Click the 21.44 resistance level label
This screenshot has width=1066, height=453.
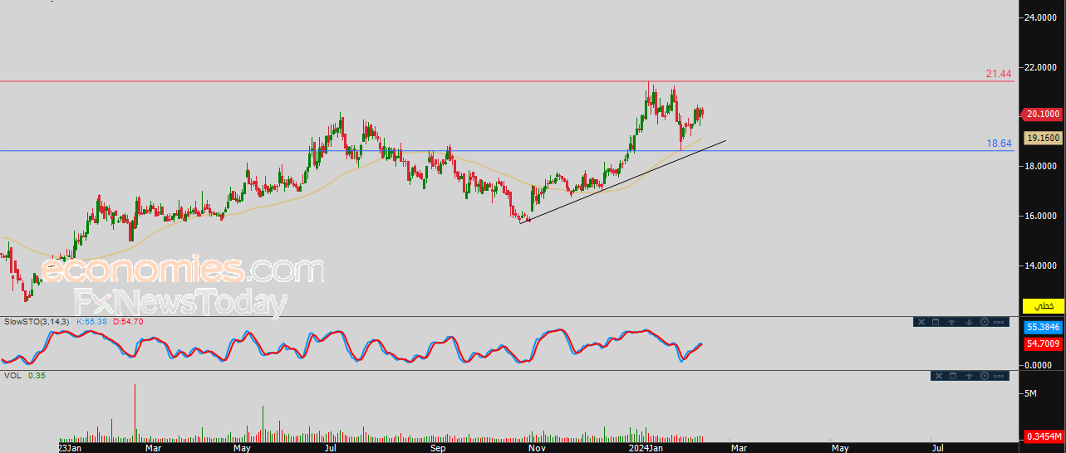(999, 74)
